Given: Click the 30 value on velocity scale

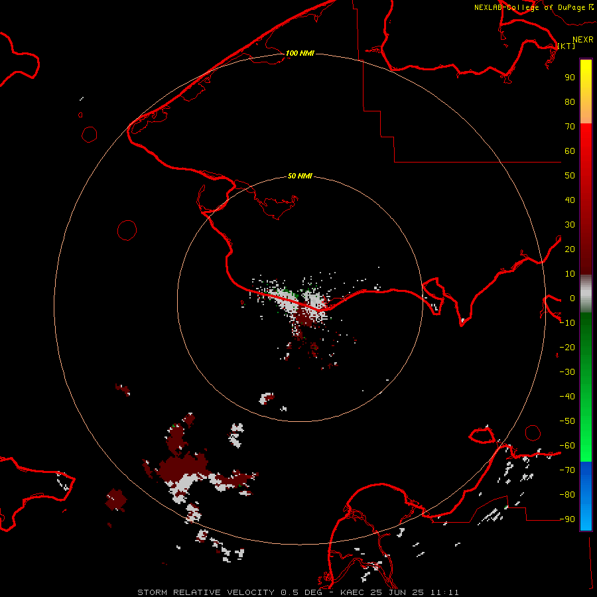Looking at the screenshot, I should tap(570, 225).
